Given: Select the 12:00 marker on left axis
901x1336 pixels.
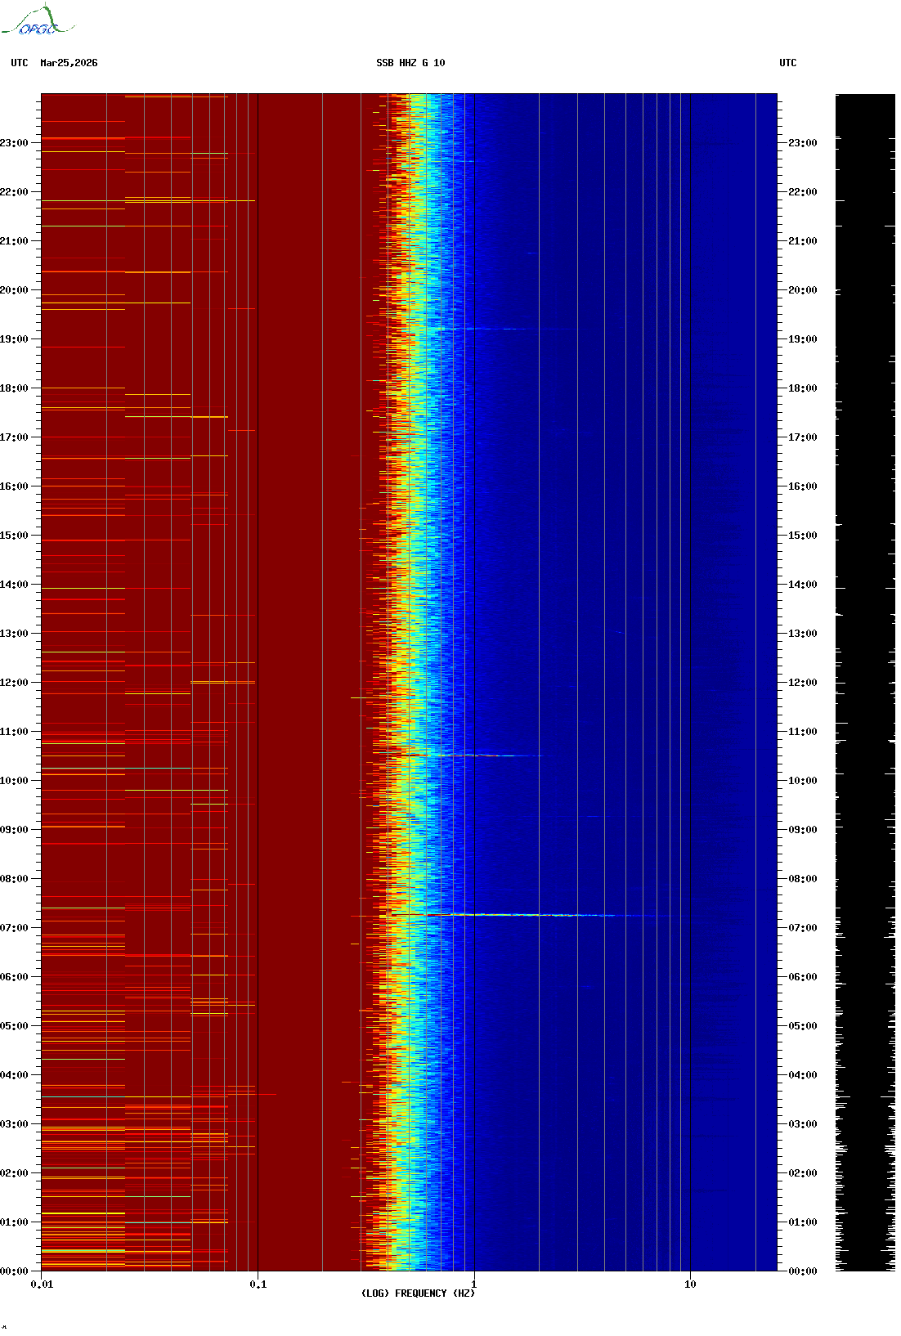Looking at the screenshot, I should tap(15, 683).
